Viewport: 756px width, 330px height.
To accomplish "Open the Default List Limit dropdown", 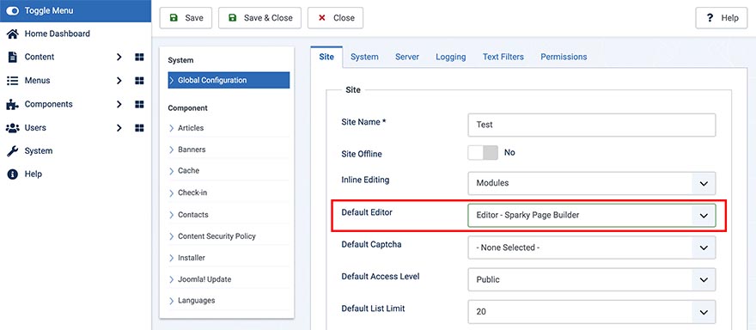I will (x=592, y=312).
